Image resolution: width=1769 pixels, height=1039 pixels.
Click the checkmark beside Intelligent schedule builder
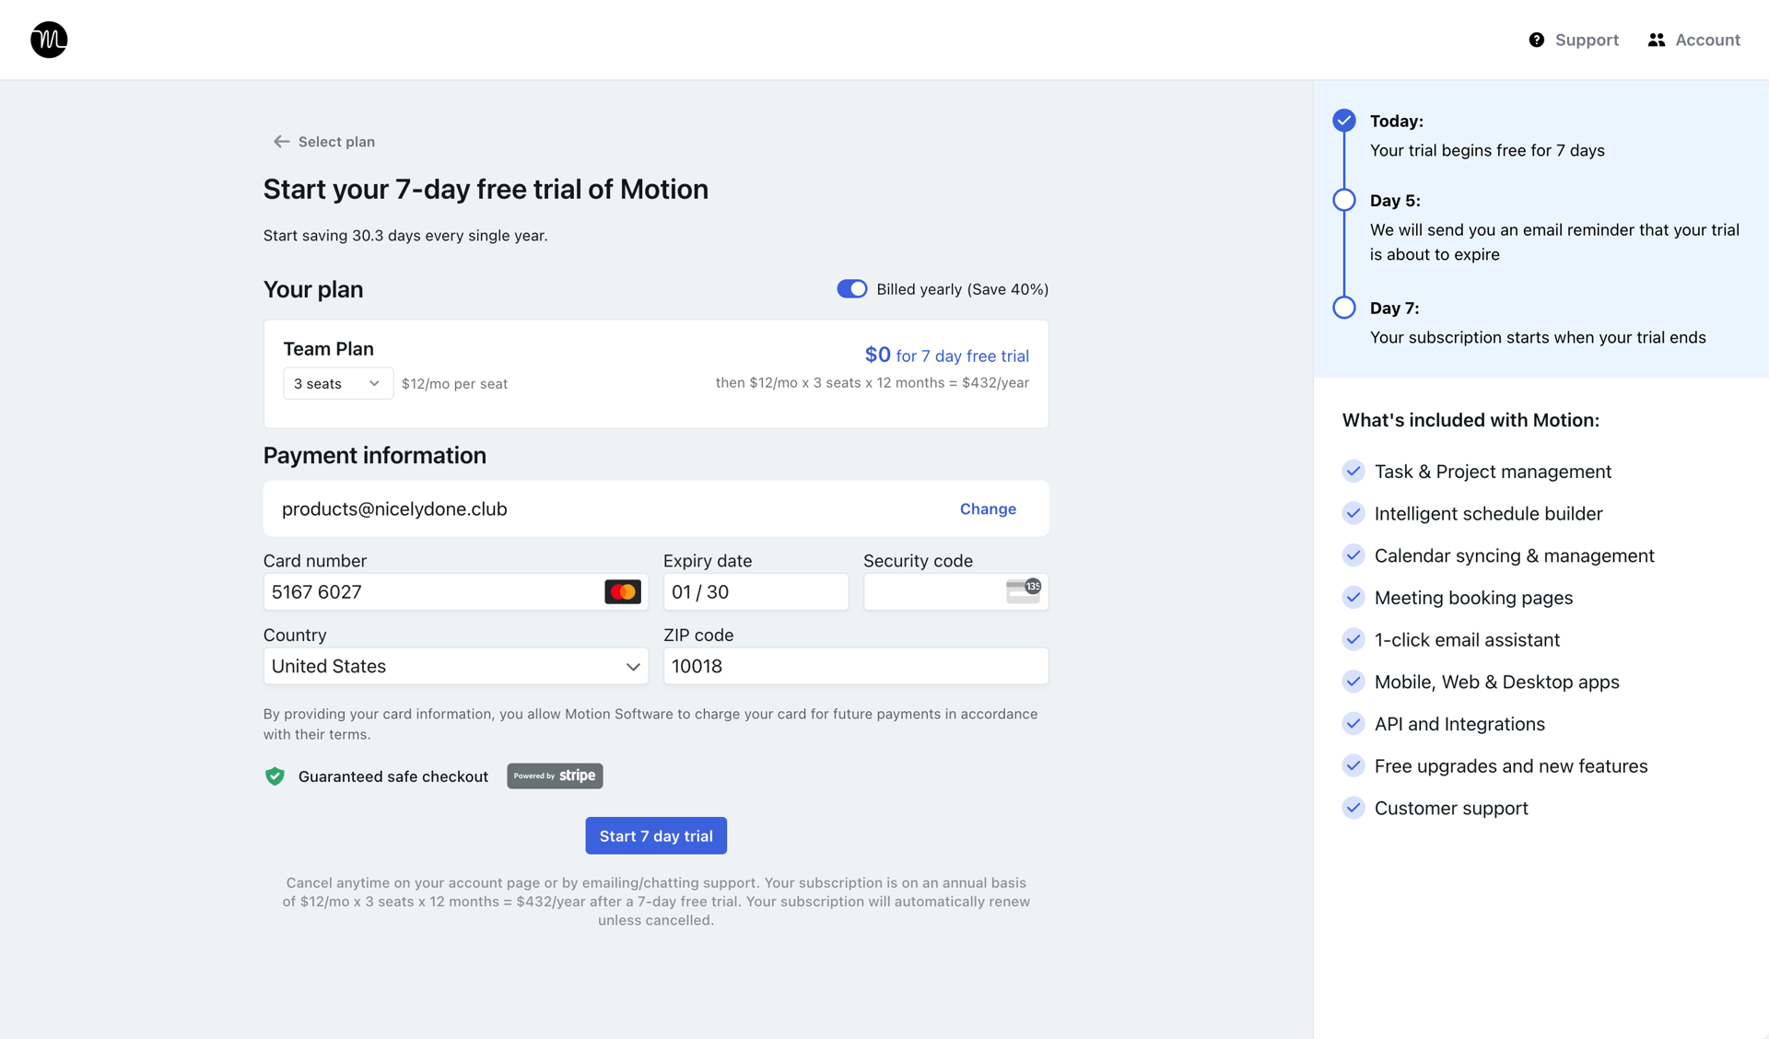point(1353,513)
